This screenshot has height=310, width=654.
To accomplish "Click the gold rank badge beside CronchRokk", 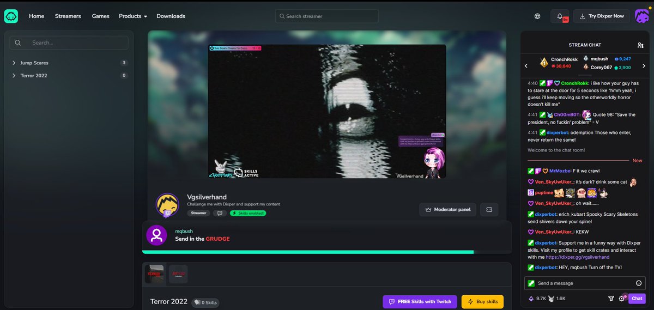I will coord(543,63).
